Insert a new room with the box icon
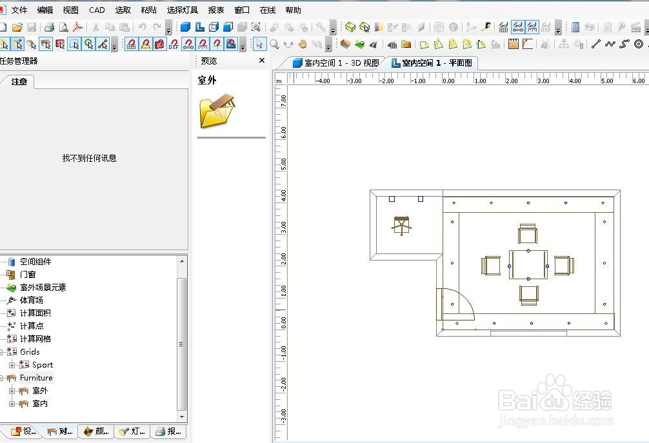 345,44
